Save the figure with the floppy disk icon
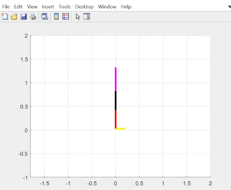The height and width of the screenshot is (190, 231). 24,17
